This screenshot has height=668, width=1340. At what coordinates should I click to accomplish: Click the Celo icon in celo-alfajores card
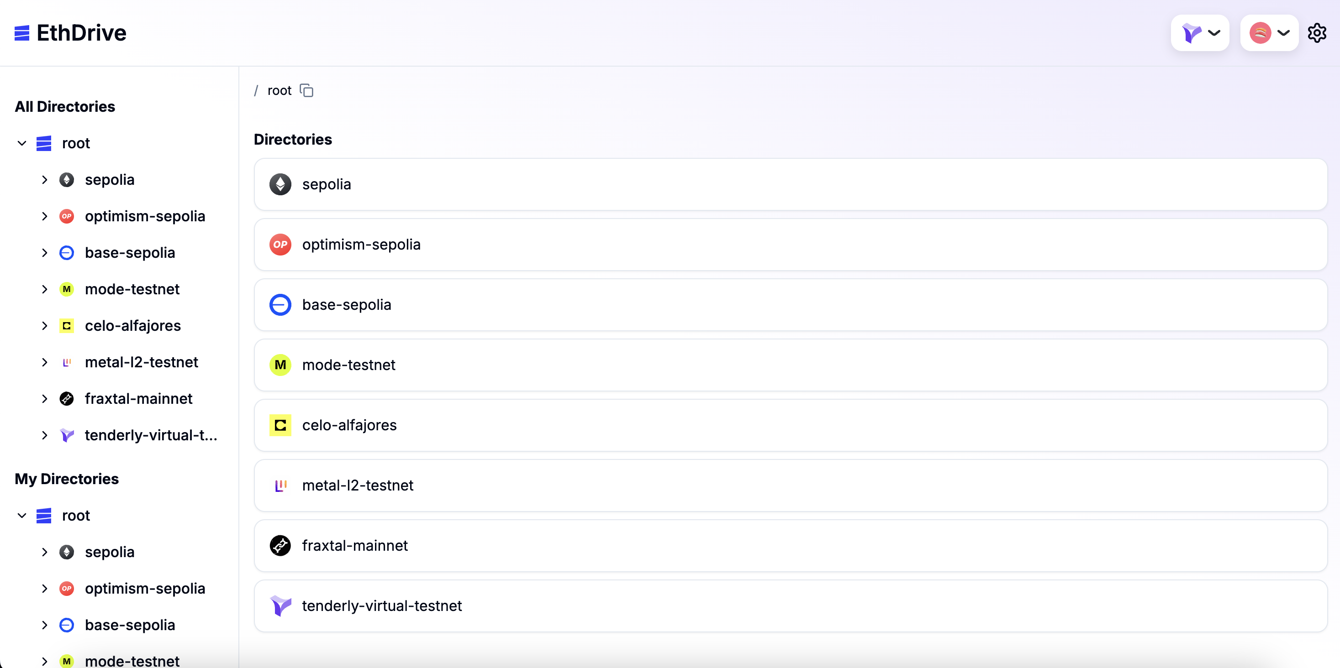click(x=280, y=425)
